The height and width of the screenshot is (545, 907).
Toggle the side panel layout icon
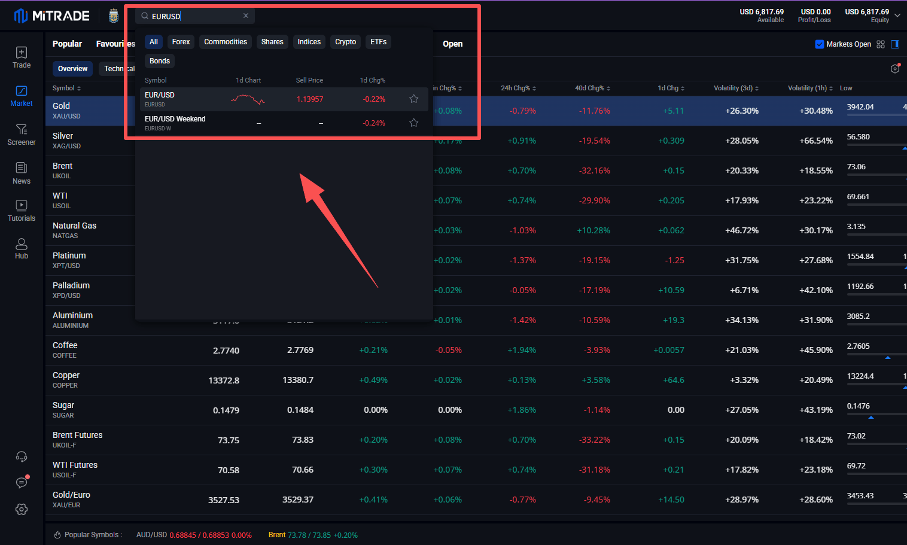(895, 44)
